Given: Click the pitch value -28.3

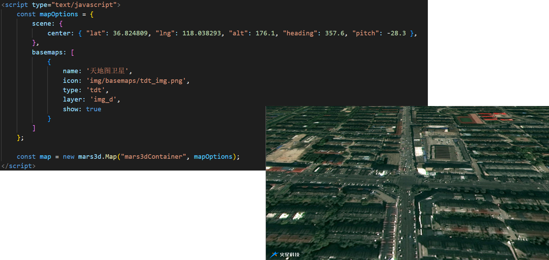Looking at the screenshot, I should (396, 33).
